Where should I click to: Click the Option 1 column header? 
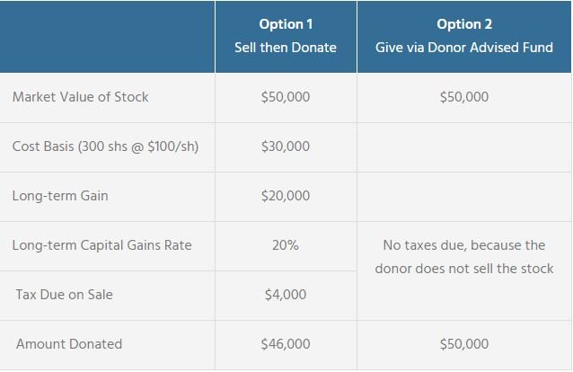coord(286,37)
